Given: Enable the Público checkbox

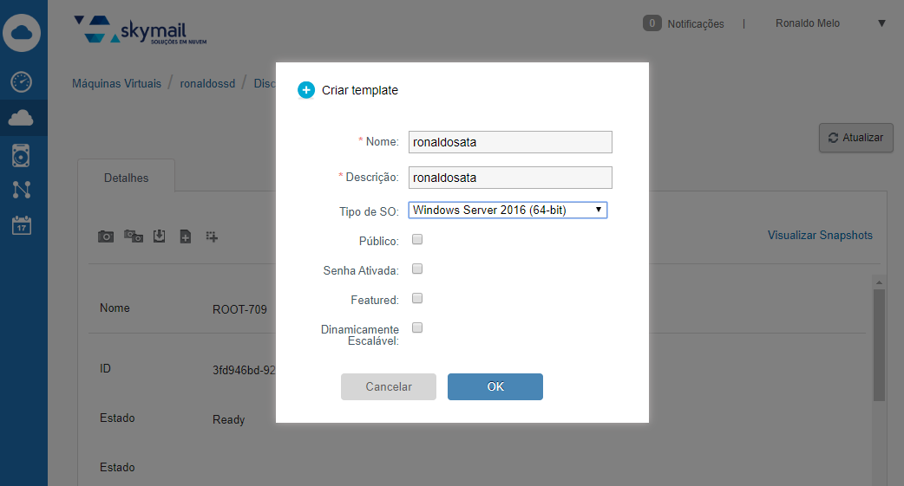Looking at the screenshot, I should (417, 240).
